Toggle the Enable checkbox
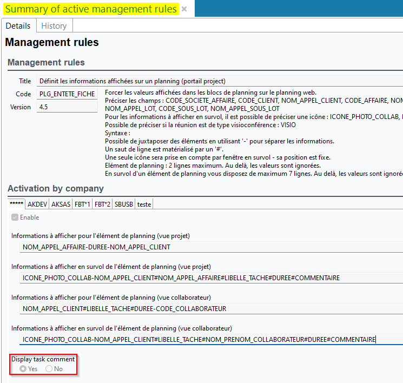 coord(15,217)
